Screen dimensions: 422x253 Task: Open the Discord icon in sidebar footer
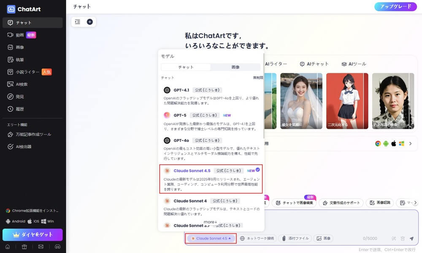(58, 247)
